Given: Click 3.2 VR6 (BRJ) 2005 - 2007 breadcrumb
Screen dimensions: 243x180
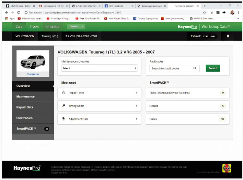Looking at the screenshot, I should pyautogui.click(x=81, y=36).
